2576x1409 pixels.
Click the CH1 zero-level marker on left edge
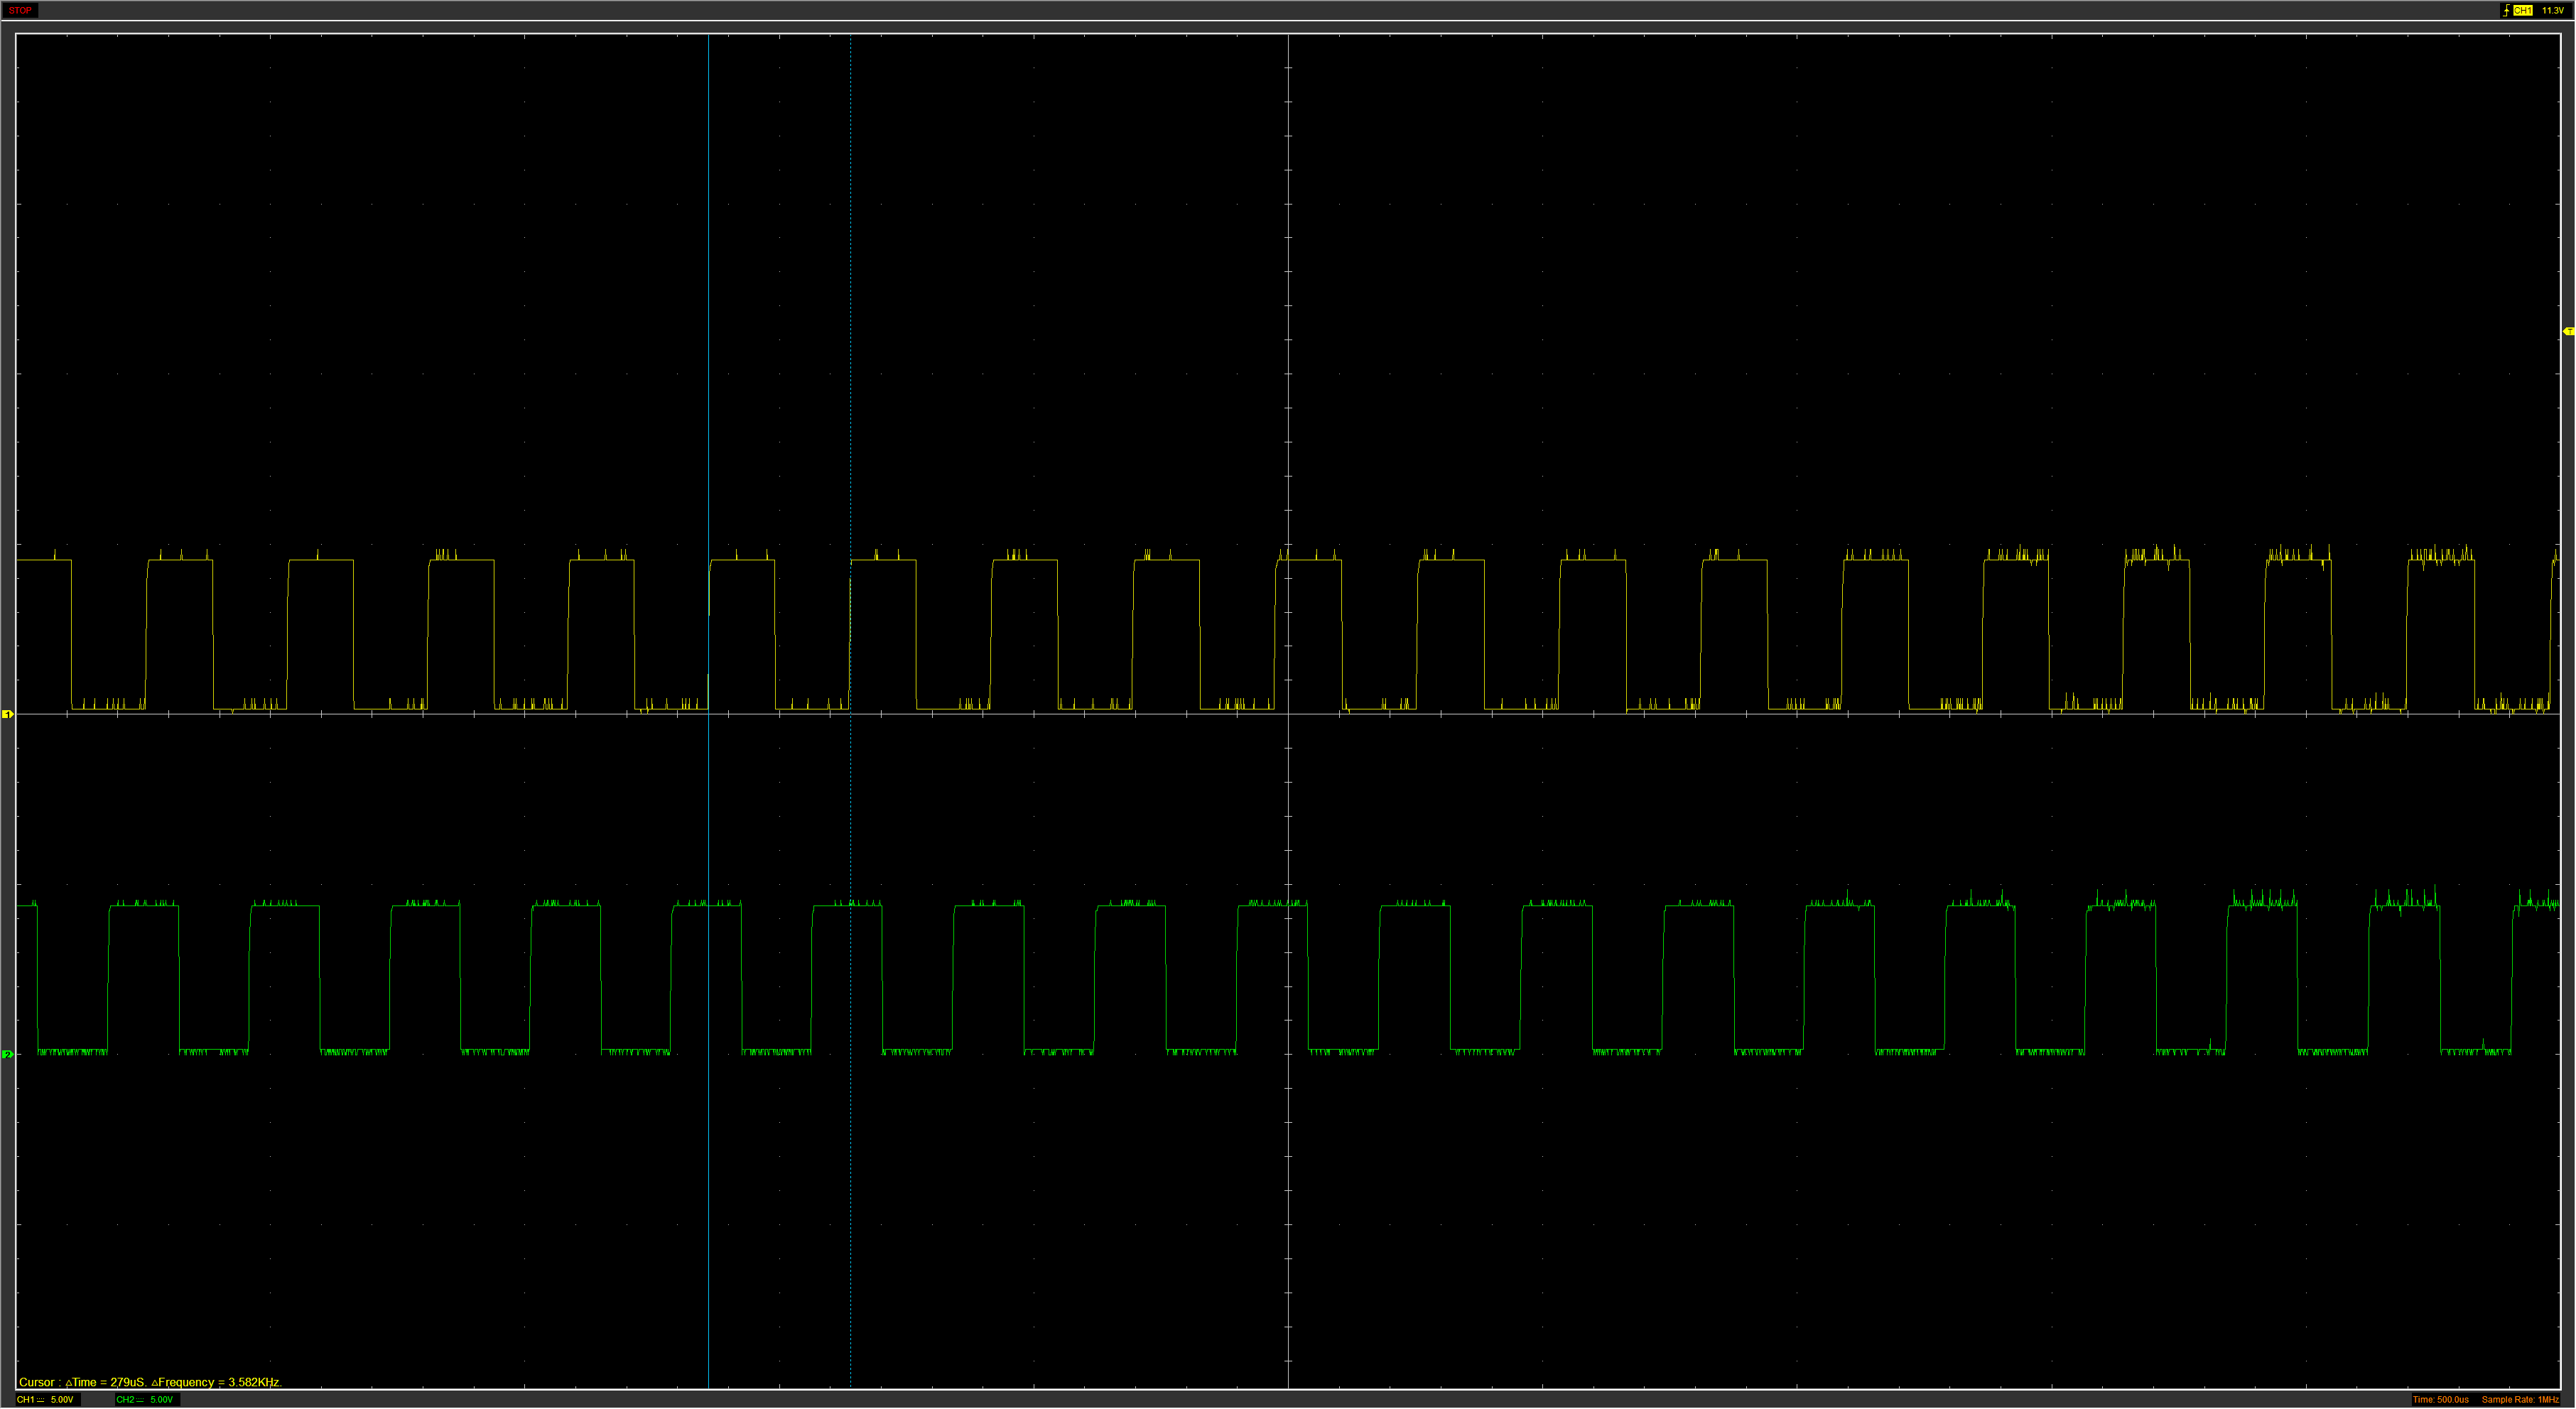click(7, 714)
